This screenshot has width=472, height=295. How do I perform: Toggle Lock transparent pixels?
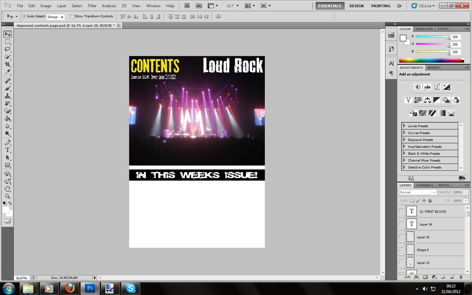click(x=412, y=201)
